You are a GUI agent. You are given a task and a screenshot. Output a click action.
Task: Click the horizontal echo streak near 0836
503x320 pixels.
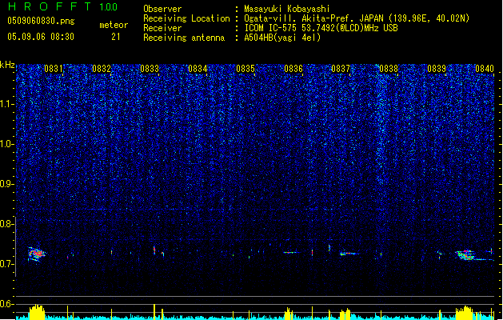point(292,252)
